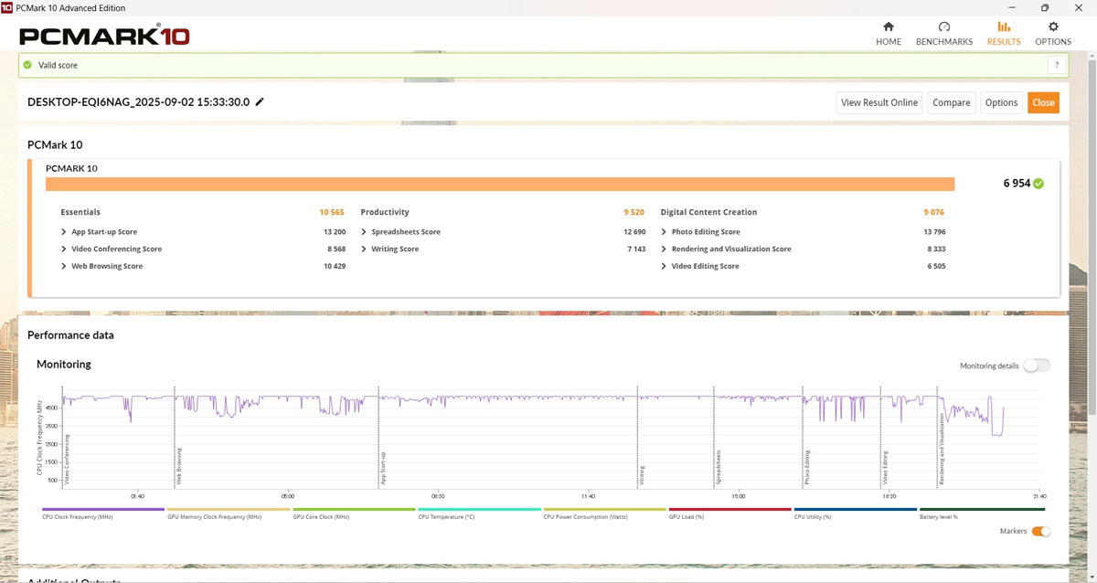The width and height of the screenshot is (1097, 583).
Task: Toggle CPU Power Consumption legend entry
Action: (604, 514)
